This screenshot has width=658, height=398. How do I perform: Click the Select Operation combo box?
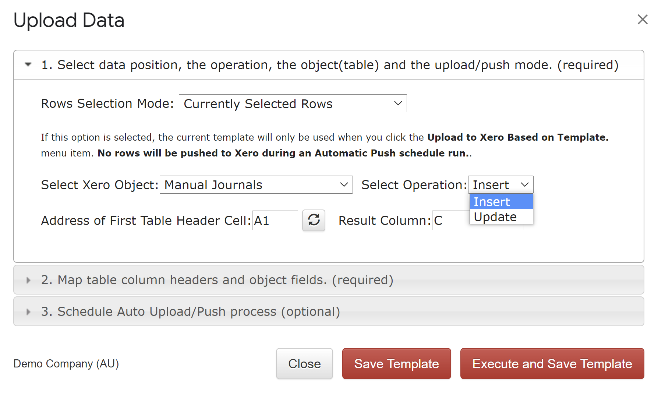pos(500,184)
